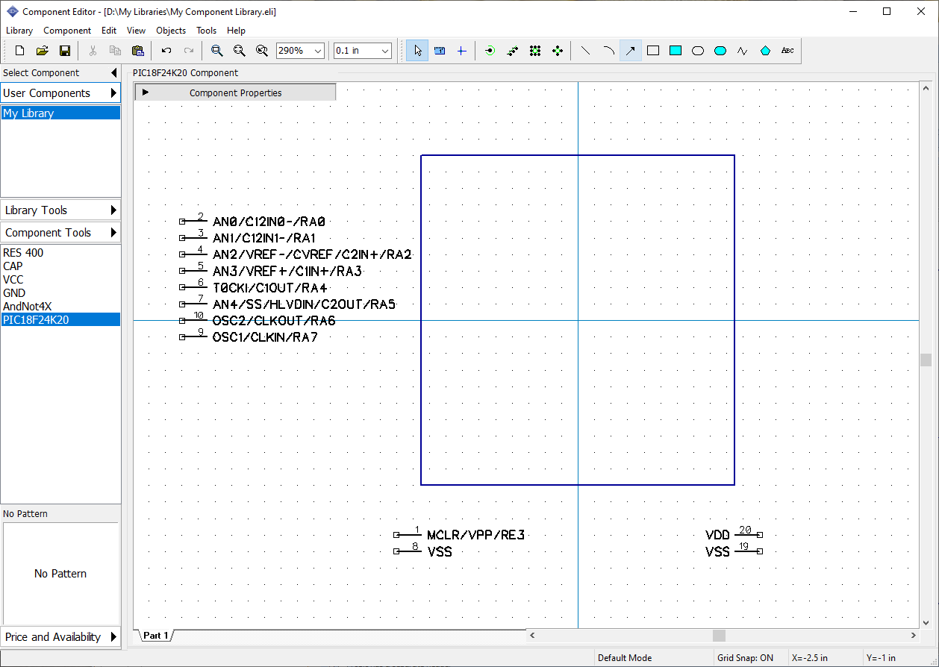This screenshot has height=667, width=939.
Task: Click the AN0/C12IN0-/RA0 pin label
Action: click(x=269, y=222)
